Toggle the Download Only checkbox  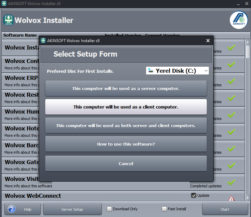(x=109, y=209)
